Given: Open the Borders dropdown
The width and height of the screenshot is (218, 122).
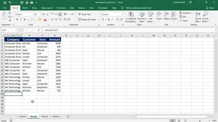Looking at the screenshot, I should point(35,20).
